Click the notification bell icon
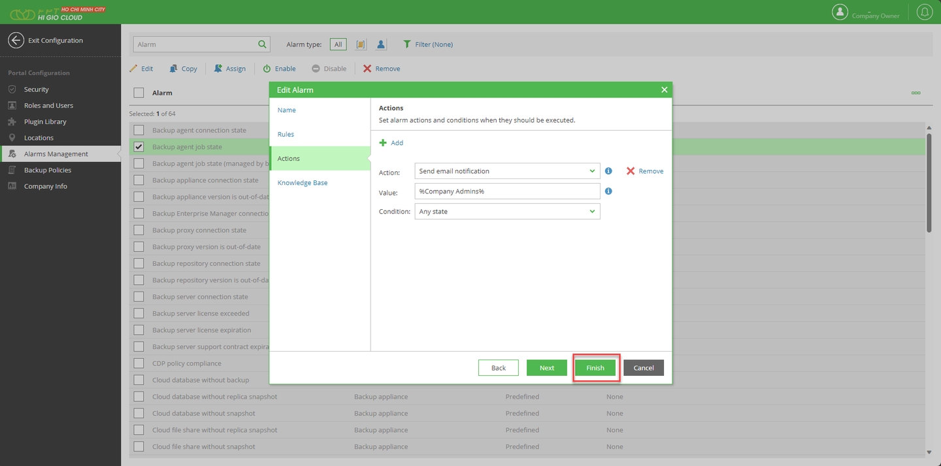 (924, 12)
